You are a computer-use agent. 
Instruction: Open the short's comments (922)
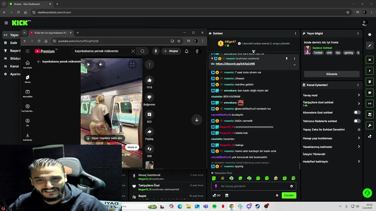point(149,115)
